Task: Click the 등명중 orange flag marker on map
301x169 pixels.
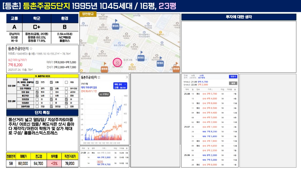Action: point(104,67)
